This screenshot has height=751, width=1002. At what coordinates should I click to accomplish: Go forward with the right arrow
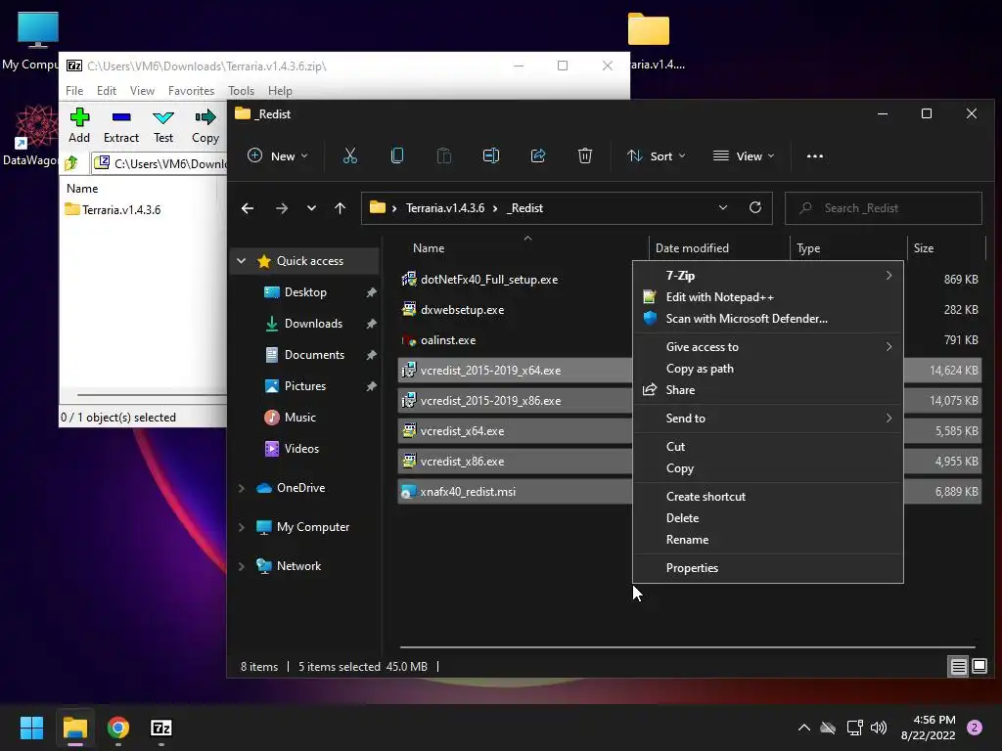(281, 208)
